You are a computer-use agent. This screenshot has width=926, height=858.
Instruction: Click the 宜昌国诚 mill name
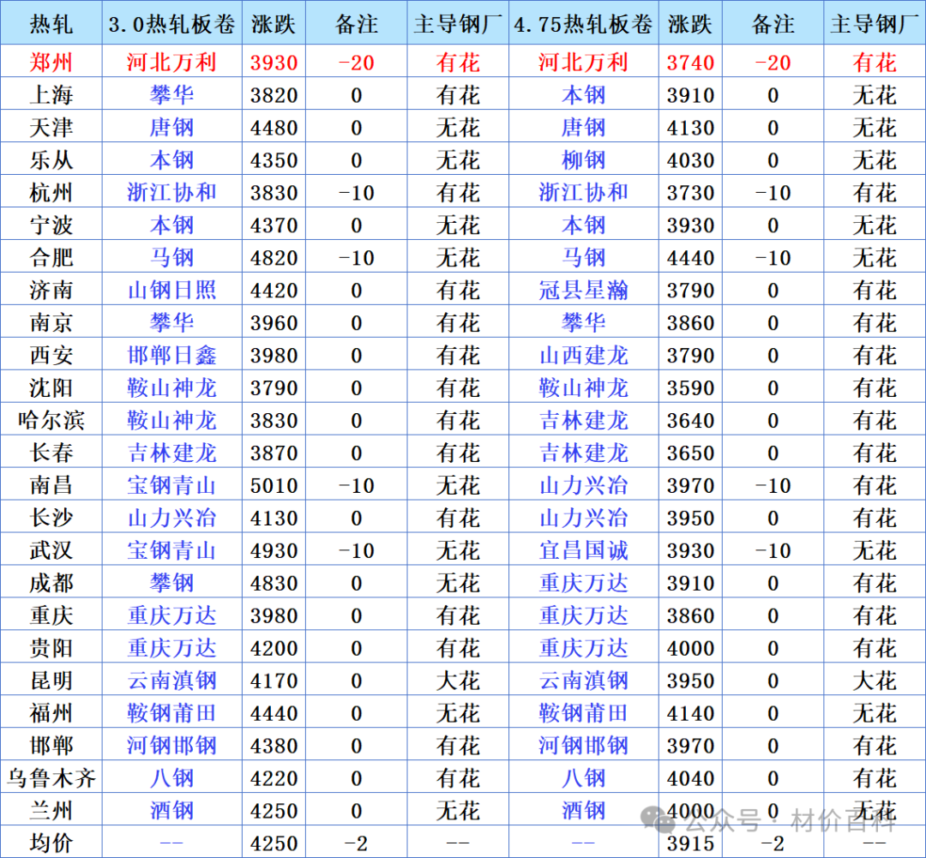584,549
